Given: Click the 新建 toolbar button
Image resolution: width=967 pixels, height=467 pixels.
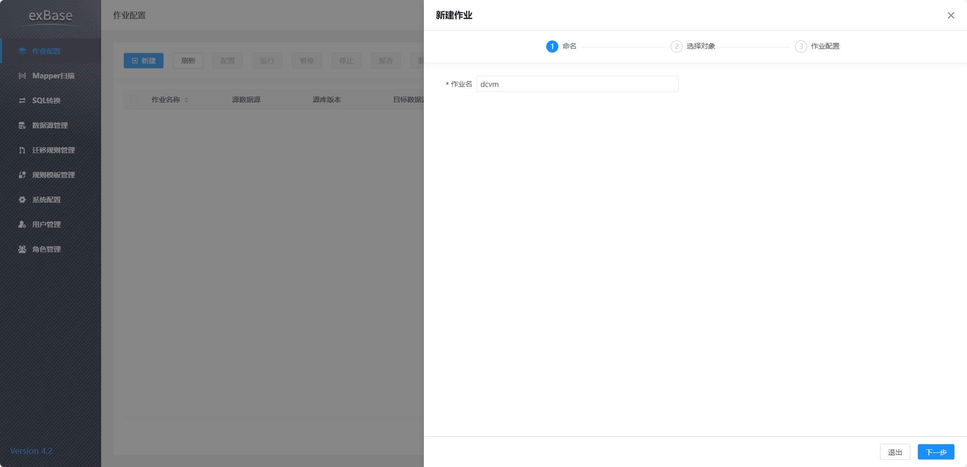Looking at the screenshot, I should click(x=144, y=61).
